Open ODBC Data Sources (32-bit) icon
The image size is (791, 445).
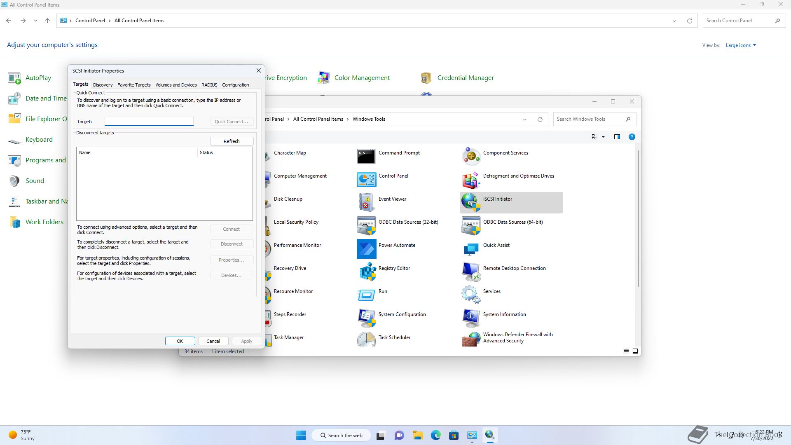(x=366, y=226)
